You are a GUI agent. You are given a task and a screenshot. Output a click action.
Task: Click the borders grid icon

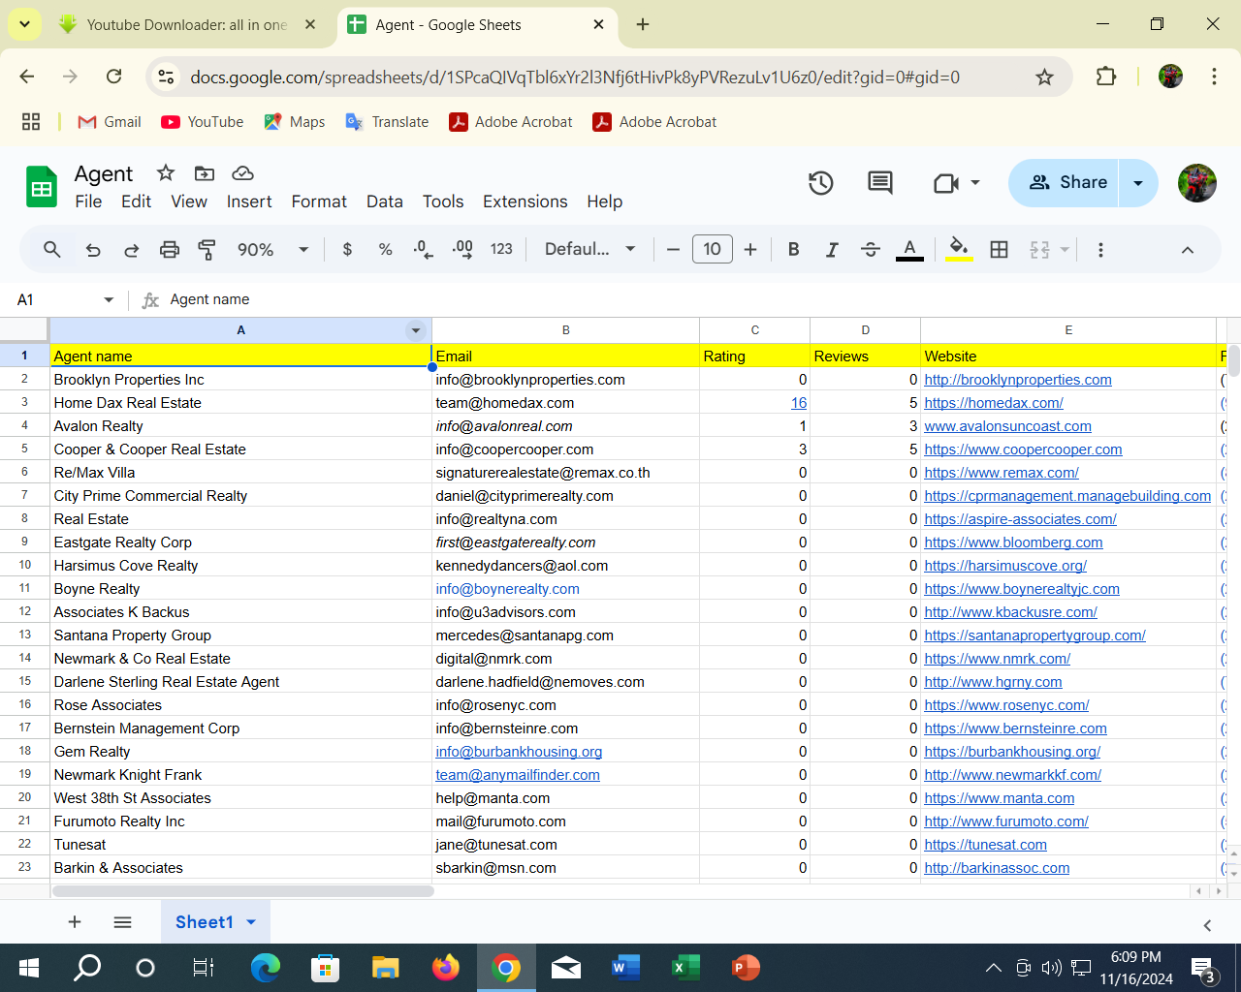coord(999,250)
